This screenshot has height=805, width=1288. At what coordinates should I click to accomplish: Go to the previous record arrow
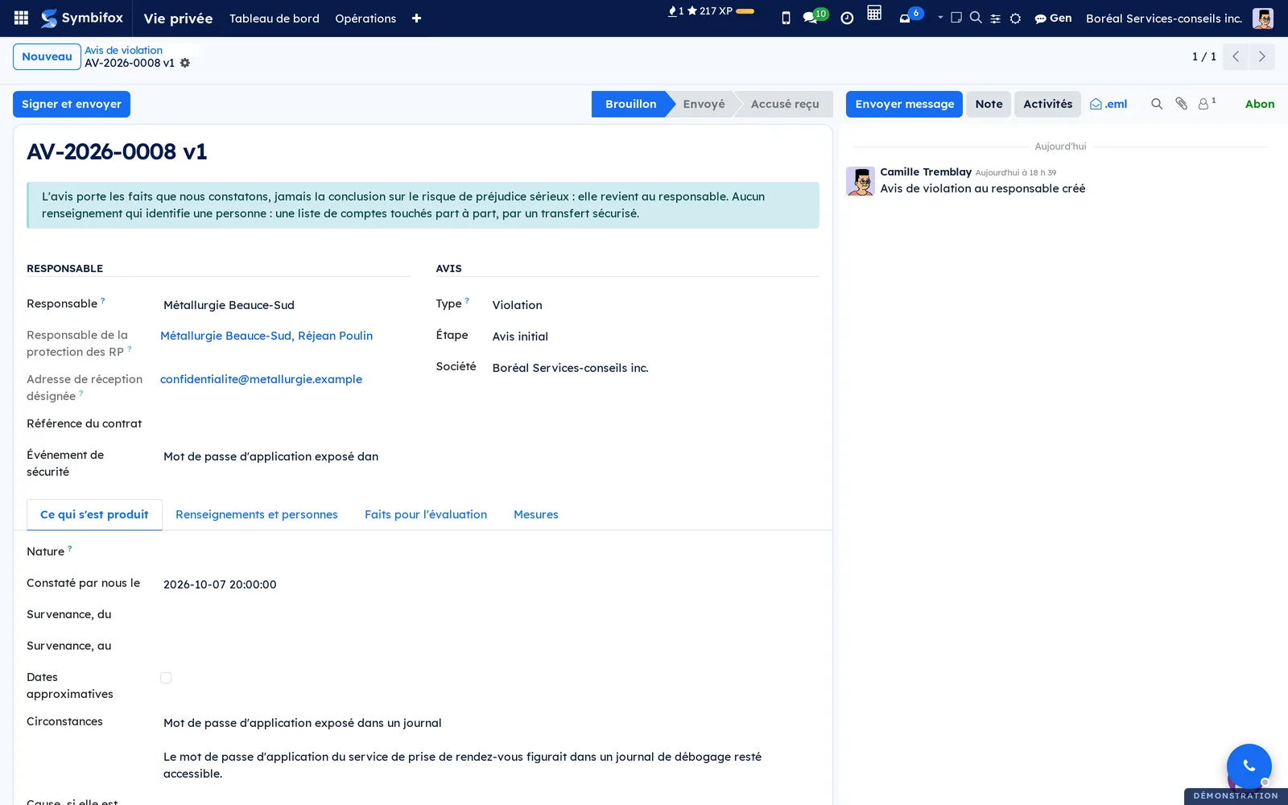(x=1236, y=56)
